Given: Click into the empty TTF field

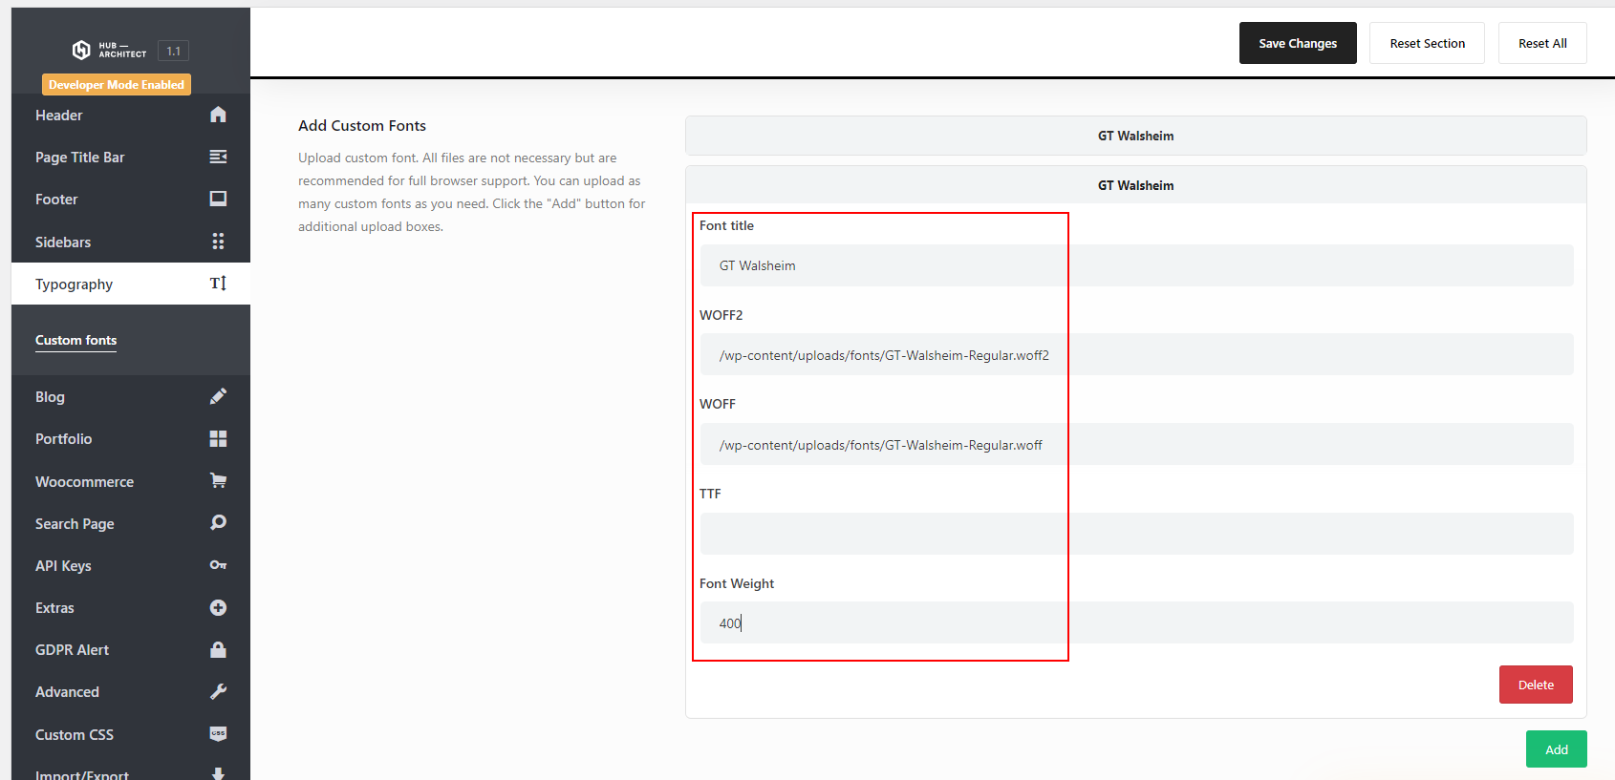Looking at the screenshot, I should tap(1135, 534).
